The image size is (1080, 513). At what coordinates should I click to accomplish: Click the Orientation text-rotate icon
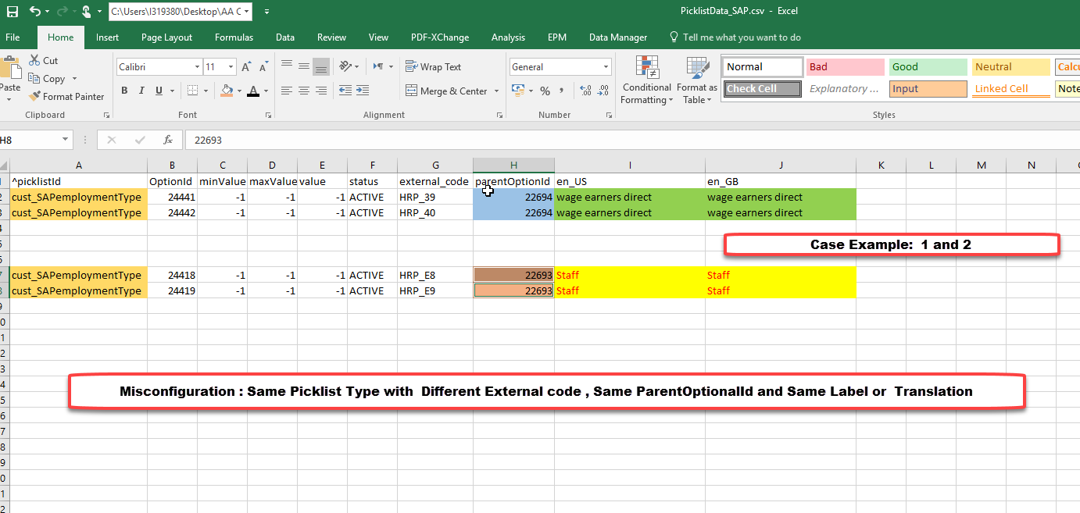click(347, 66)
